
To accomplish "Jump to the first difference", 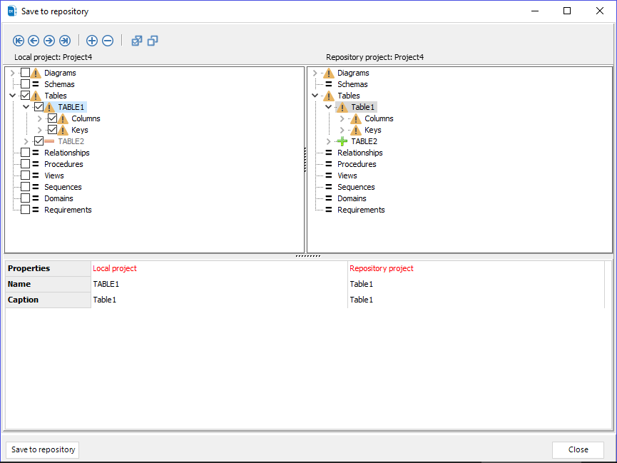I will point(19,41).
